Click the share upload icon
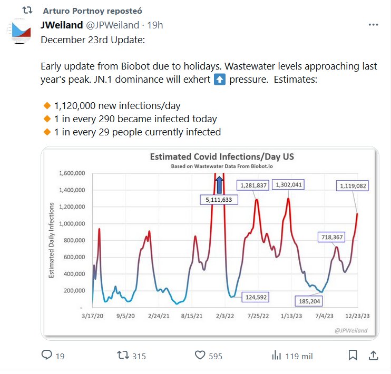 [x=373, y=356]
